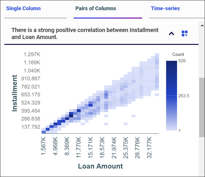Collapse the Installment and Loan Amount insight
The height and width of the screenshot is (177, 205).
[x=172, y=33]
